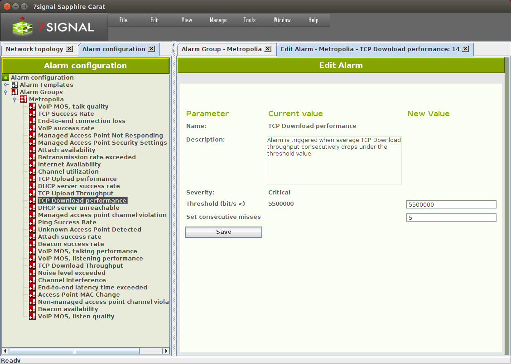Open the Manage menu
Screen dimensions: 511x364
(x=218, y=20)
